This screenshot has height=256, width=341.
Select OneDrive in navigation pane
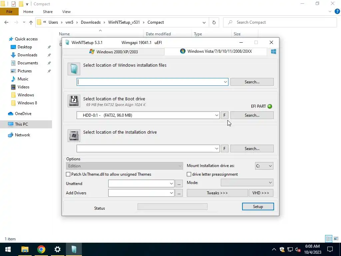tap(23, 113)
